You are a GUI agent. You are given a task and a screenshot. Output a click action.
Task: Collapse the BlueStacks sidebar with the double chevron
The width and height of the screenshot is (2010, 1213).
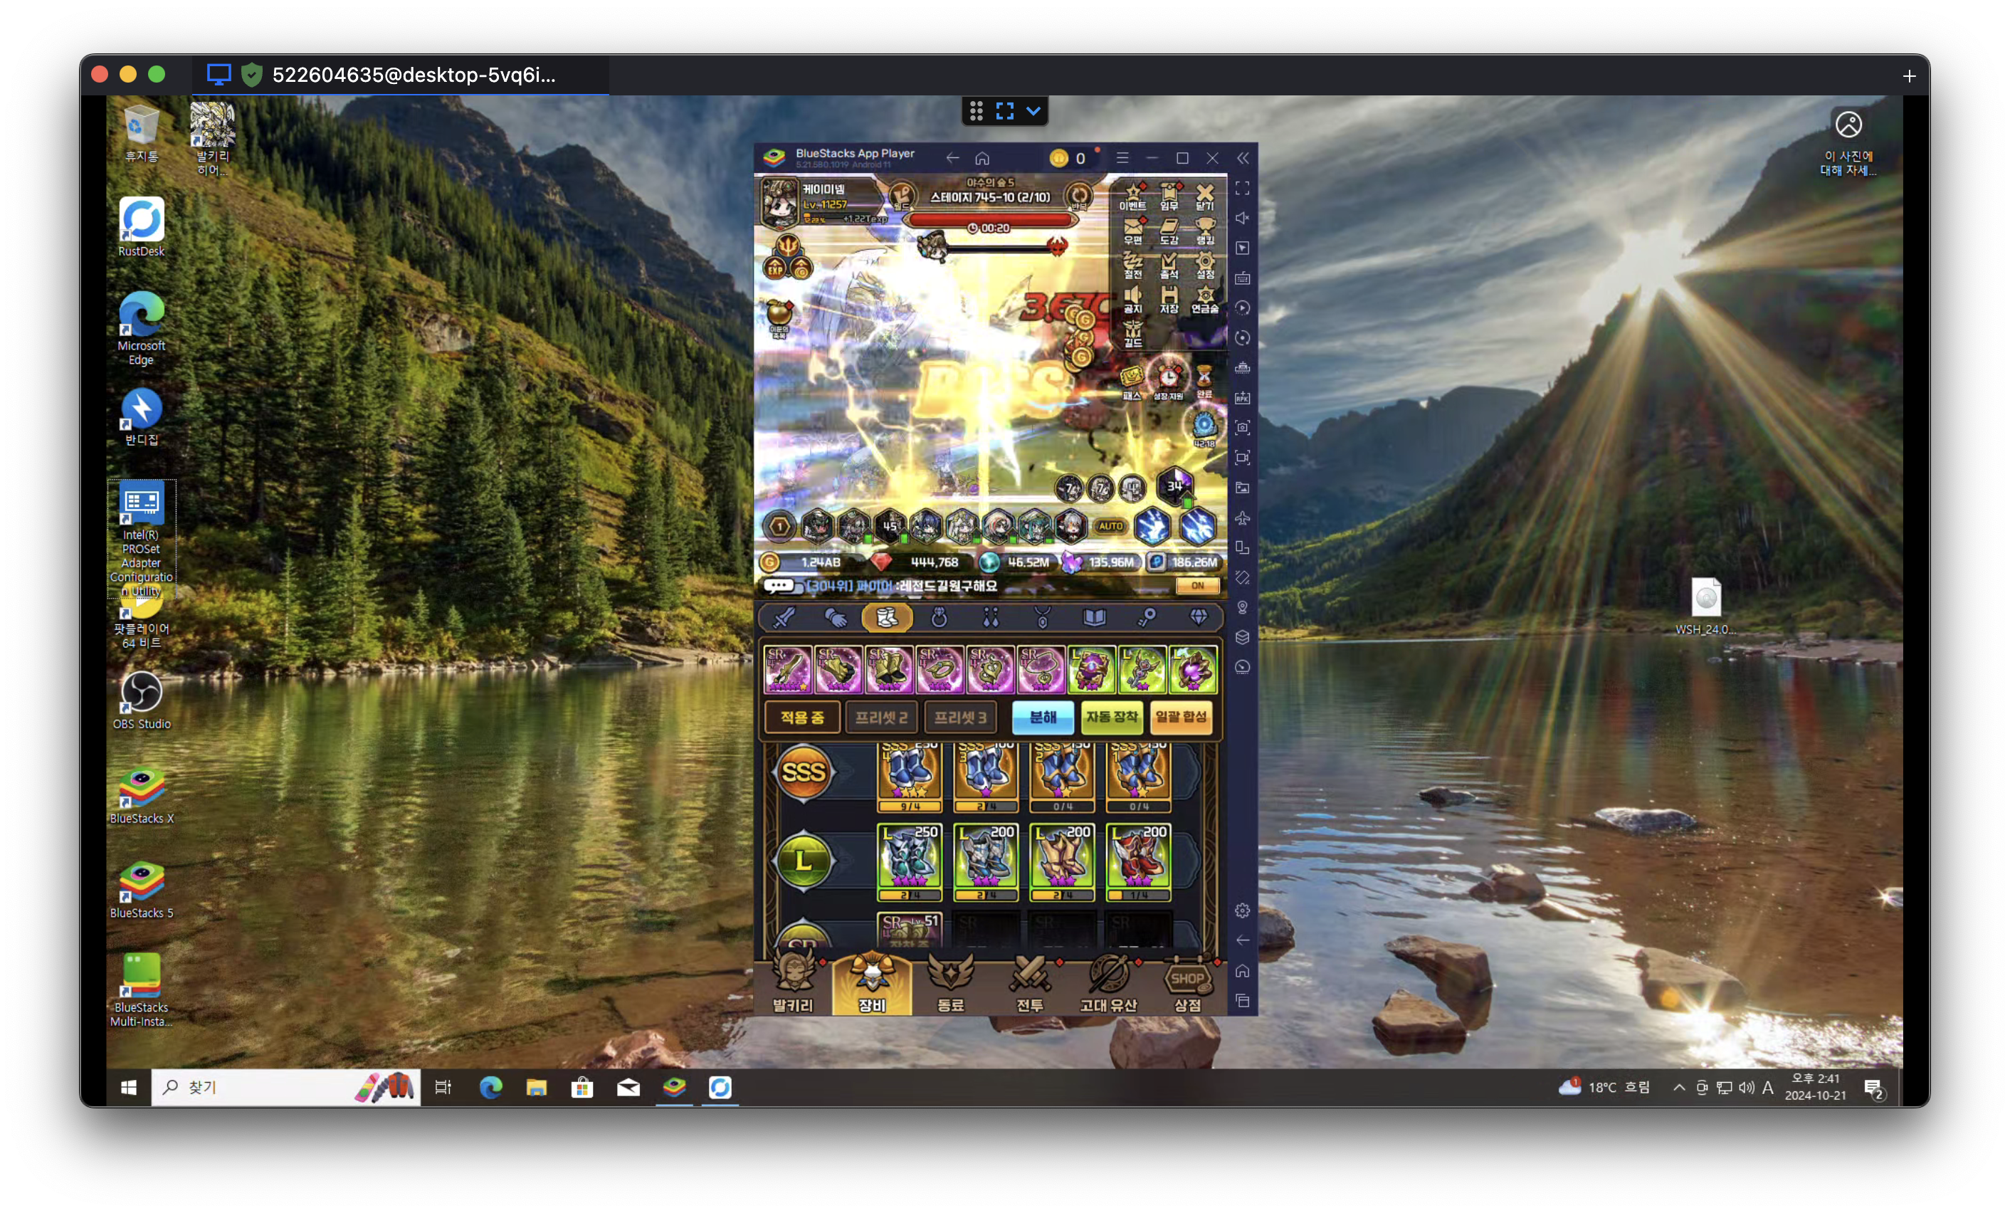pyautogui.click(x=1243, y=158)
